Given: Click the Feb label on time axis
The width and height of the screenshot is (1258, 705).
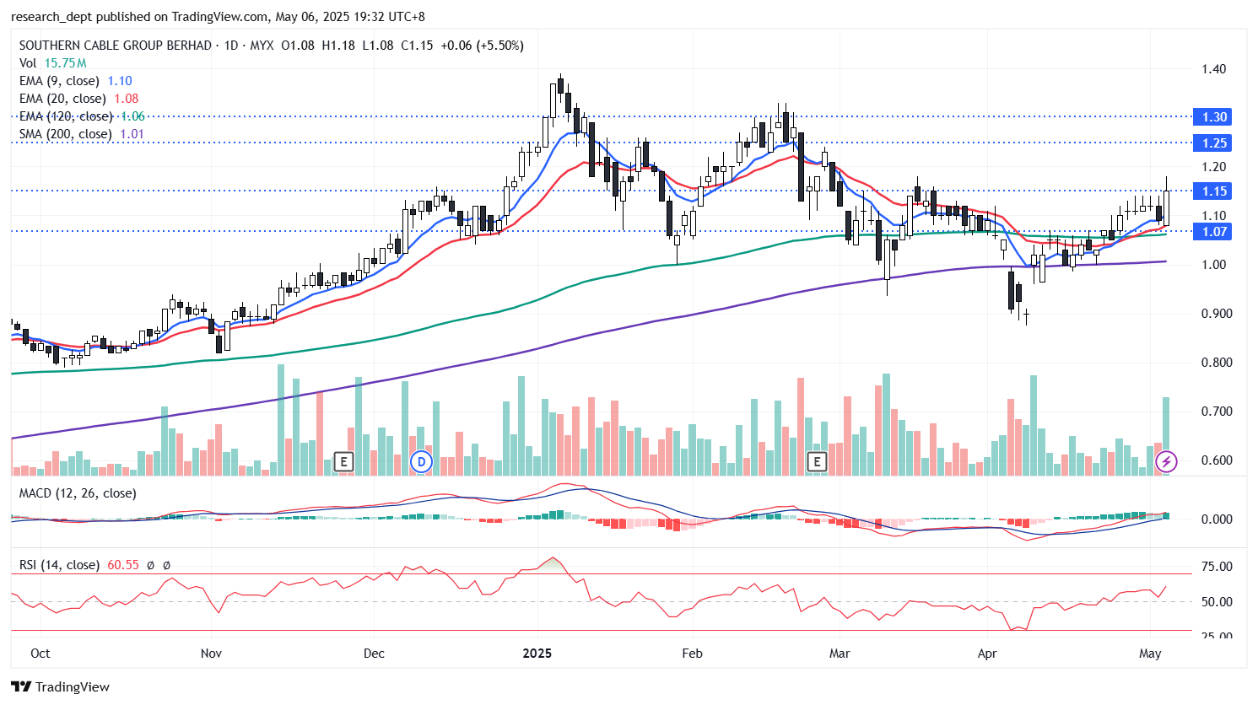Looking at the screenshot, I should 692,654.
